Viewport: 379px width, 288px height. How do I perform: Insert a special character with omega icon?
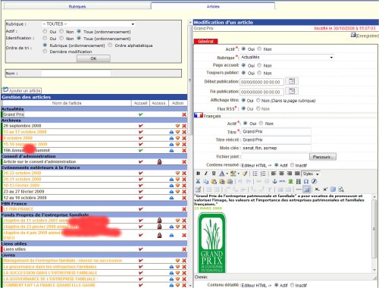[306, 181]
